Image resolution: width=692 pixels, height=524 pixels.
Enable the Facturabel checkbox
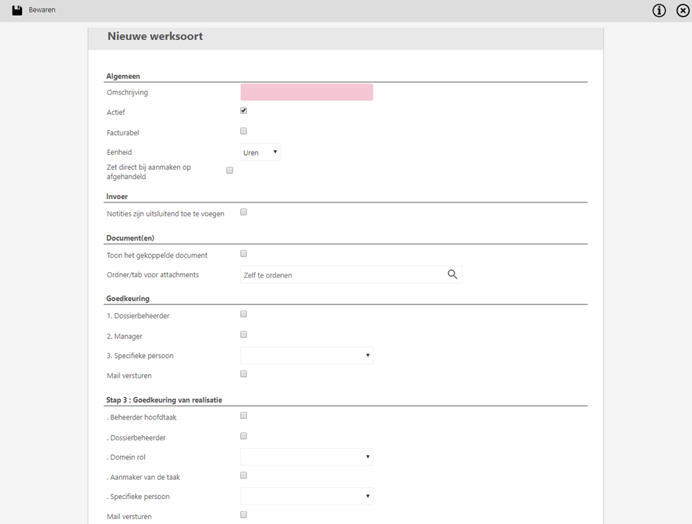click(244, 131)
